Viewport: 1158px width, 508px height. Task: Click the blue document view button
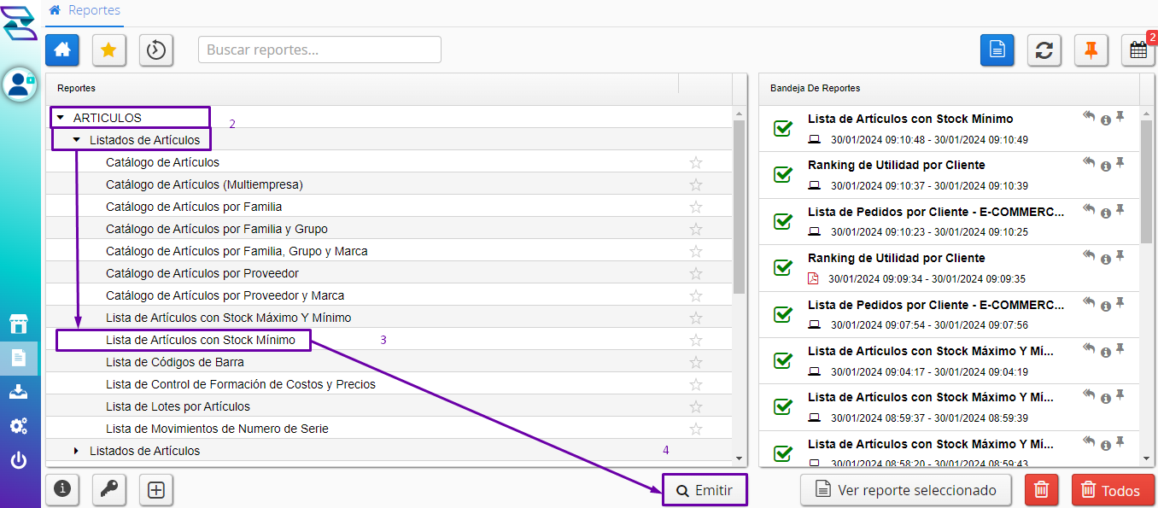(x=997, y=50)
